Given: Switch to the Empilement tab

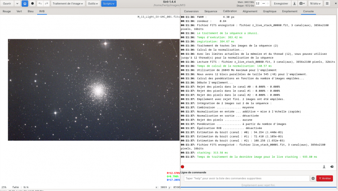Looking at the screenshot, I should (289, 11).
